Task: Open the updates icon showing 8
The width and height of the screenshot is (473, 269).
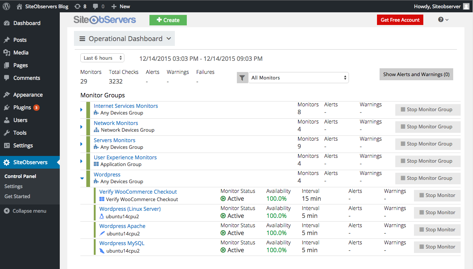Action: click(77, 6)
